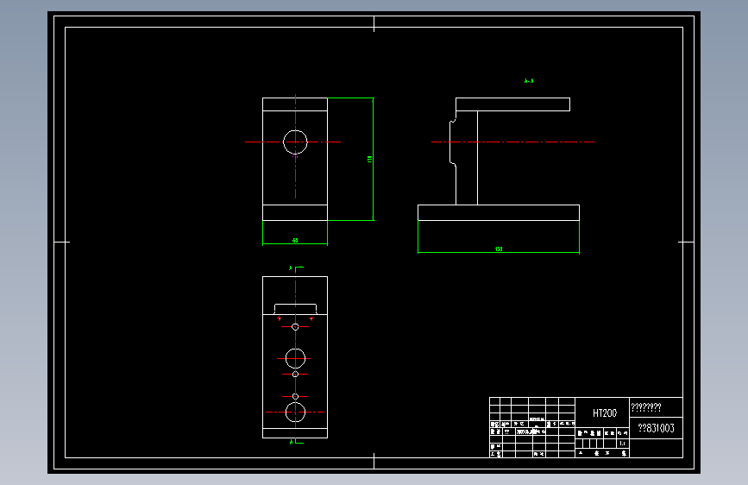This screenshot has height=485, width=748.
Task: Select the vertical height dimension text
Action: [370, 159]
